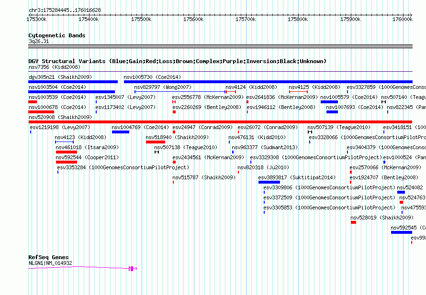
Task: Open the nsv520908 (Shaikh2009) variant label
Action: tap(60, 117)
